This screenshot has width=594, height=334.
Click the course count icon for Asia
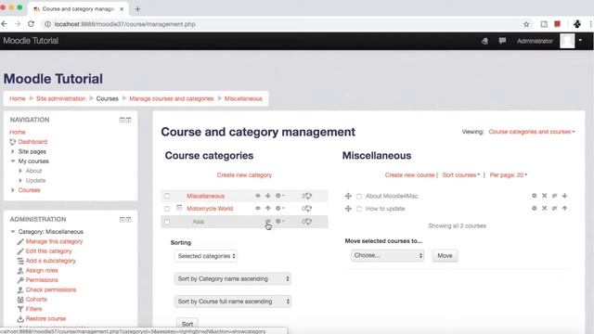(307, 221)
